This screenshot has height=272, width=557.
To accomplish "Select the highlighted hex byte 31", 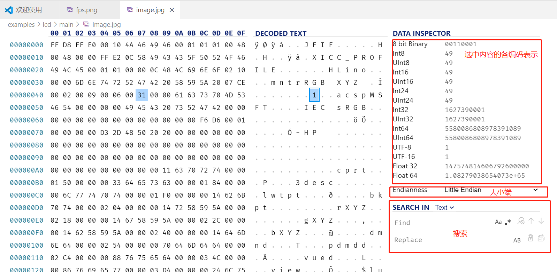I will coord(142,95).
